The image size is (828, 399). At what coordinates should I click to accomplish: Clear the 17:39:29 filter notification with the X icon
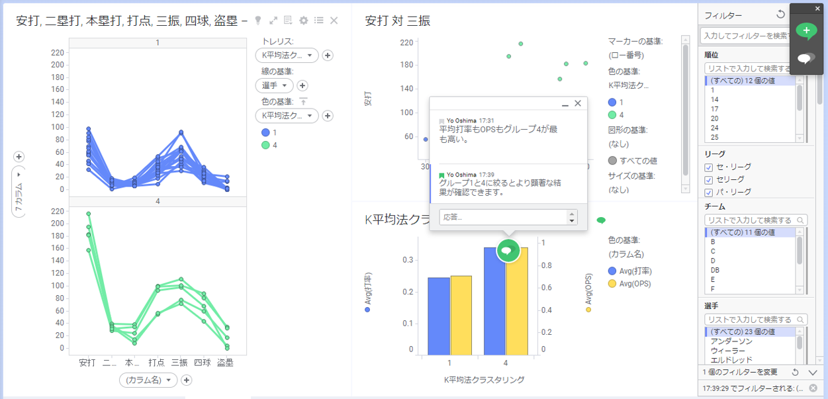(x=813, y=388)
